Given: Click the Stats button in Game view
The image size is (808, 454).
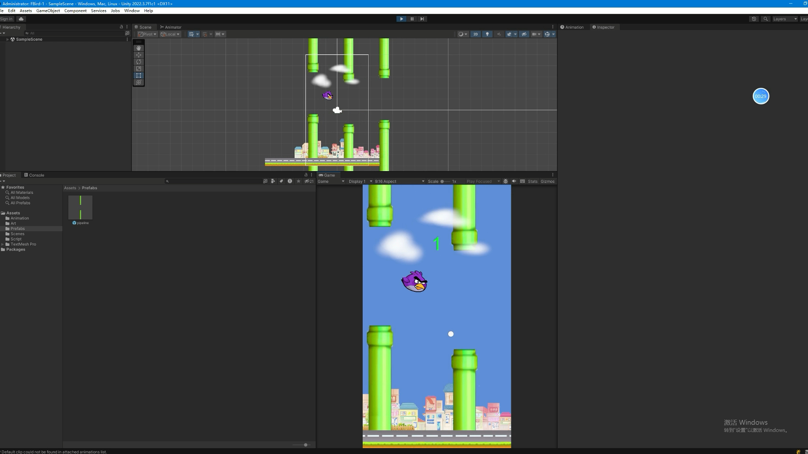Looking at the screenshot, I should coord(532,182).
